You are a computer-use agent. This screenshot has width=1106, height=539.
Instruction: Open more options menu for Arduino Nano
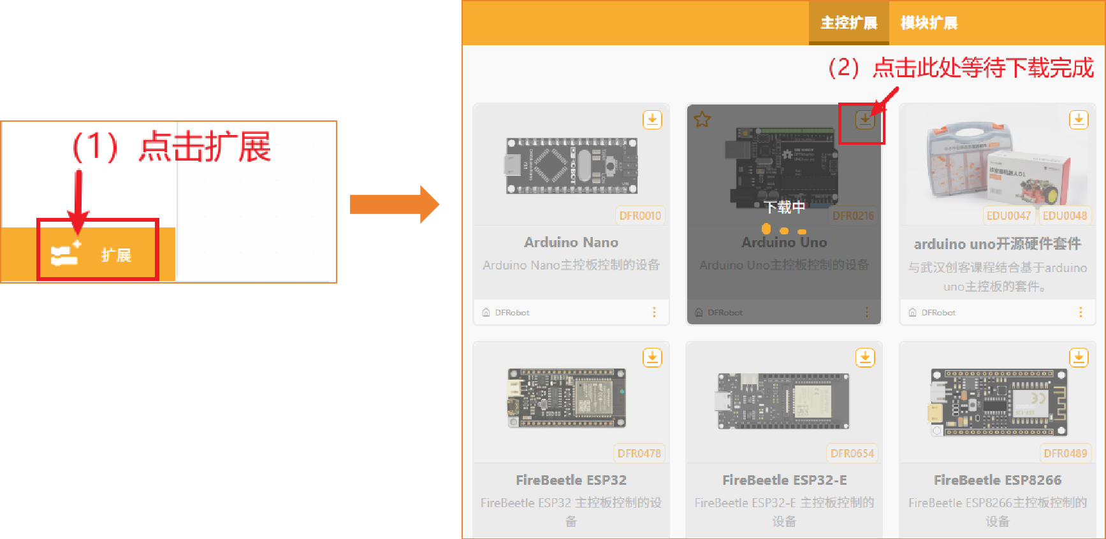(x=654, y=312)
